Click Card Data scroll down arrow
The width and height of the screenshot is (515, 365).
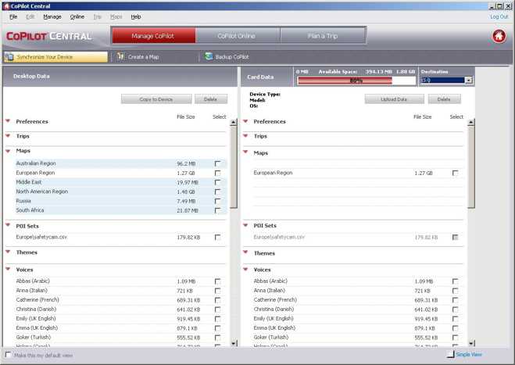(x=471, y=343)
